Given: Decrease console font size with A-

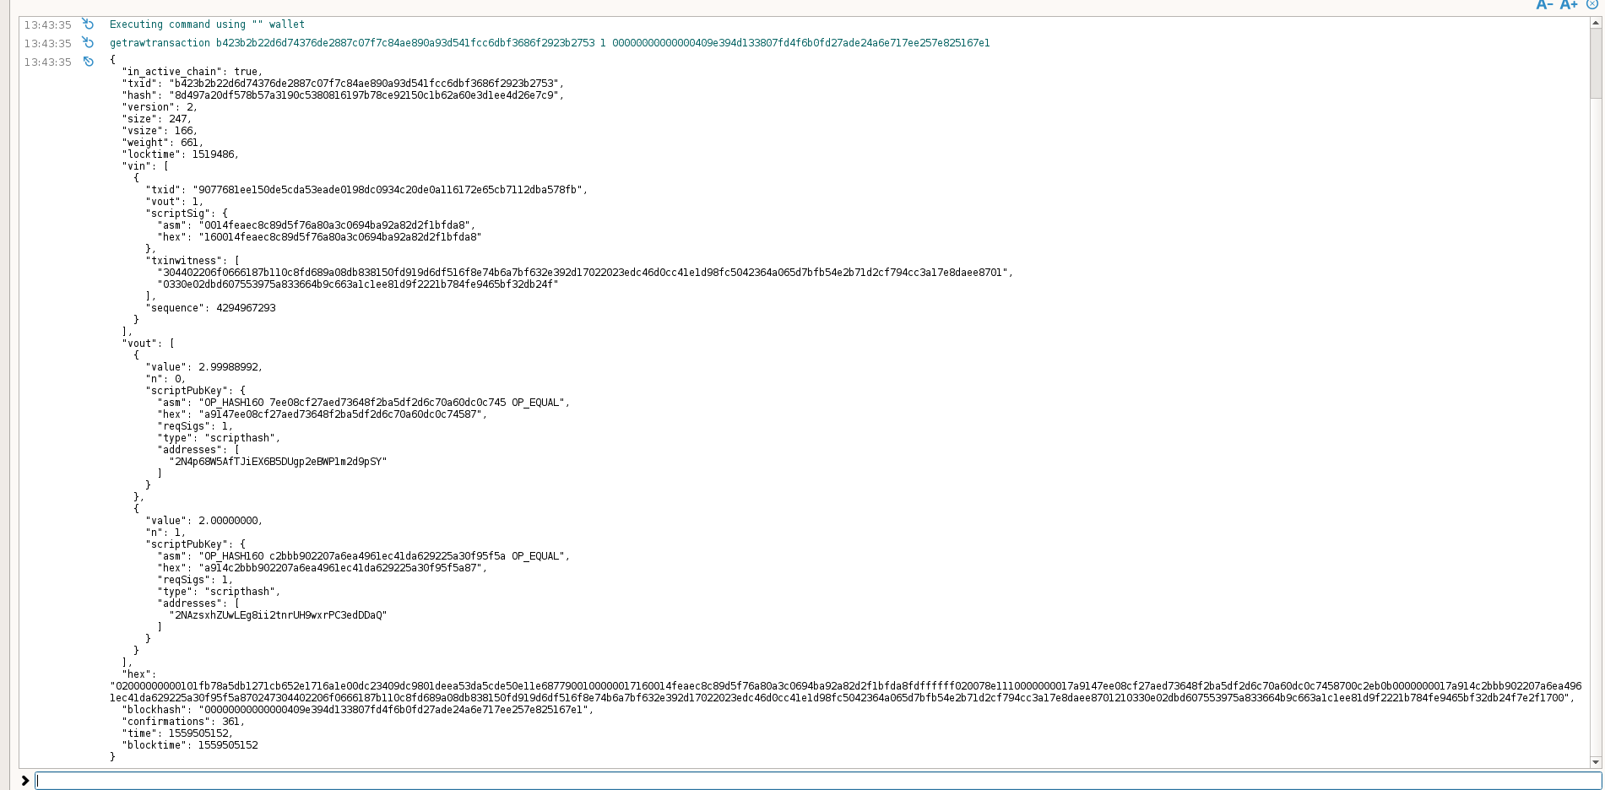Looking at the screenshot, I should coord(1544,5).
